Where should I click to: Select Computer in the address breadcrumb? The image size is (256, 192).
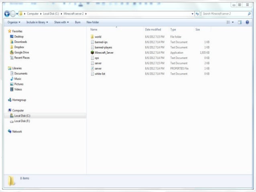(33, 14)
